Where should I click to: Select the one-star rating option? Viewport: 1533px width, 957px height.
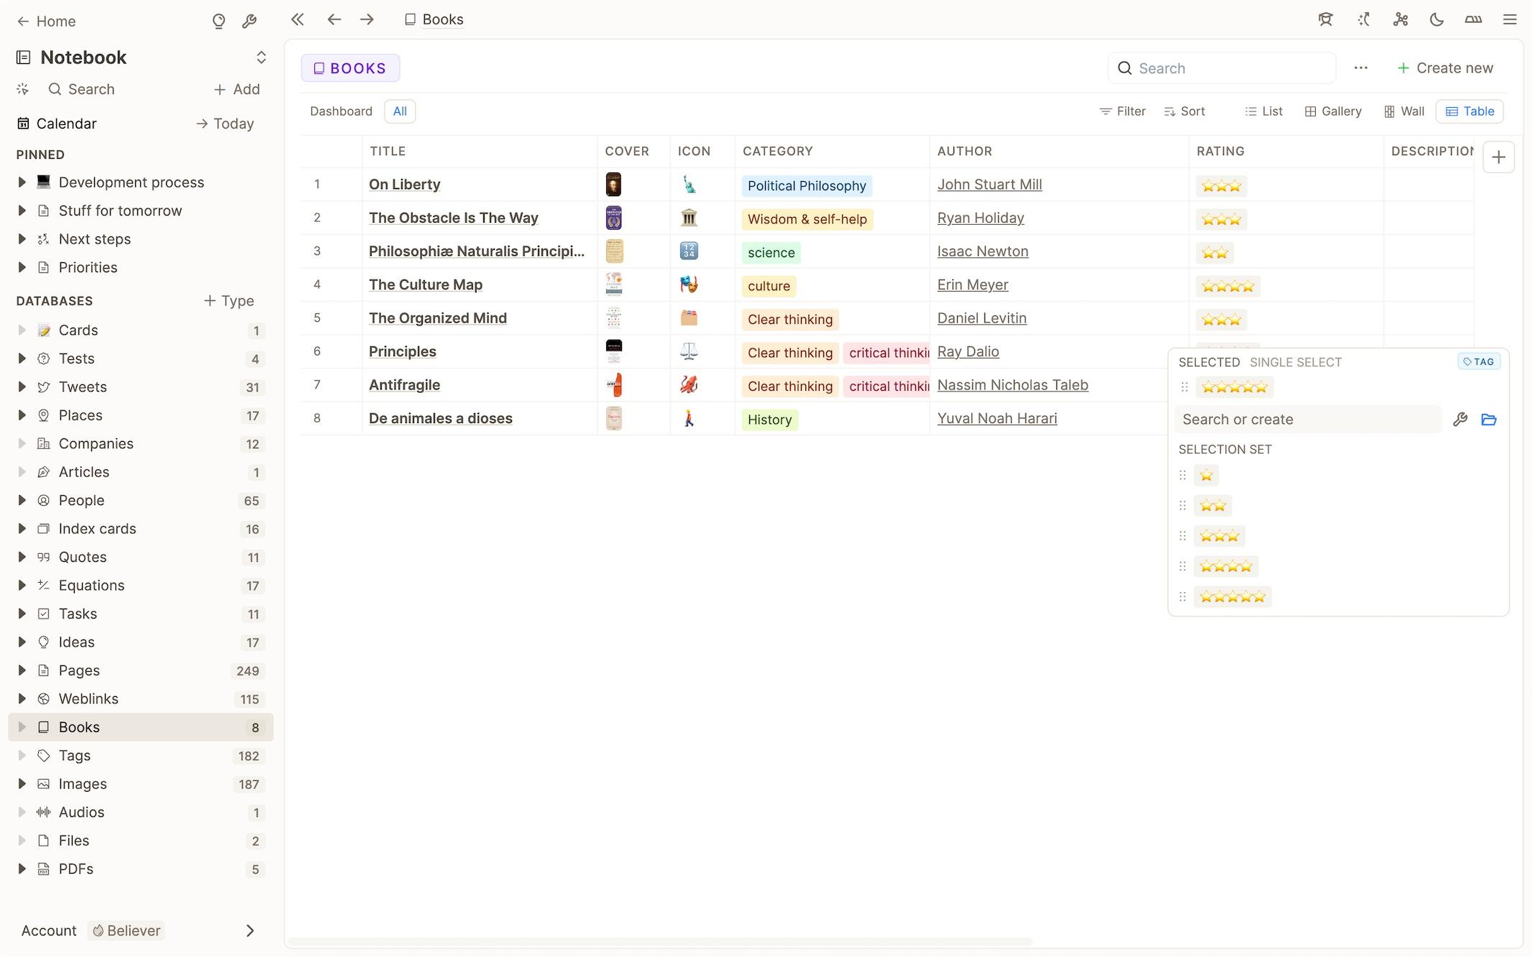tap(1206, 475)
